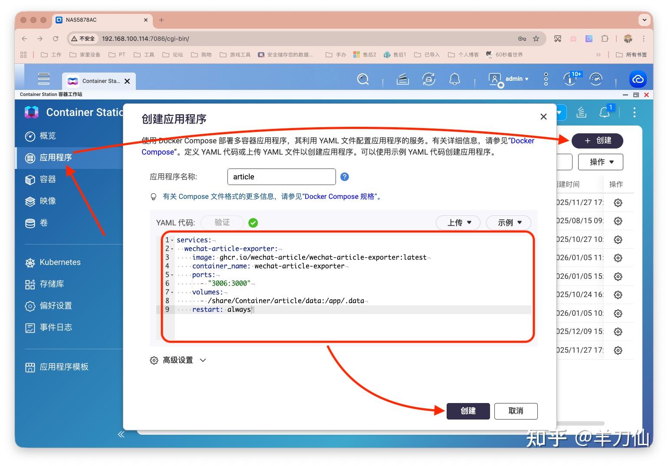Viewport: 668px width, 466px height.
Task: Open the myQNAPcloud icon at top right
Action: click(638, 79)
